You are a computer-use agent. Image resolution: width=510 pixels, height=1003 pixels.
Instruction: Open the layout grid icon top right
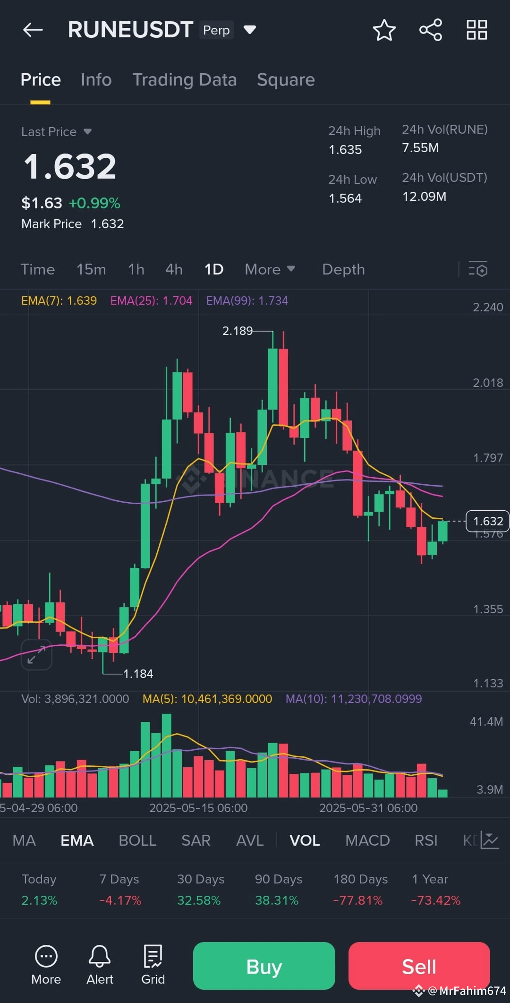point(476,29)
